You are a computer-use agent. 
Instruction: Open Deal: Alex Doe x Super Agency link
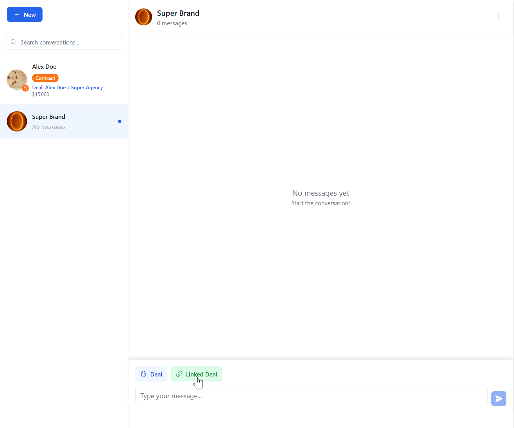coord(67,88)
